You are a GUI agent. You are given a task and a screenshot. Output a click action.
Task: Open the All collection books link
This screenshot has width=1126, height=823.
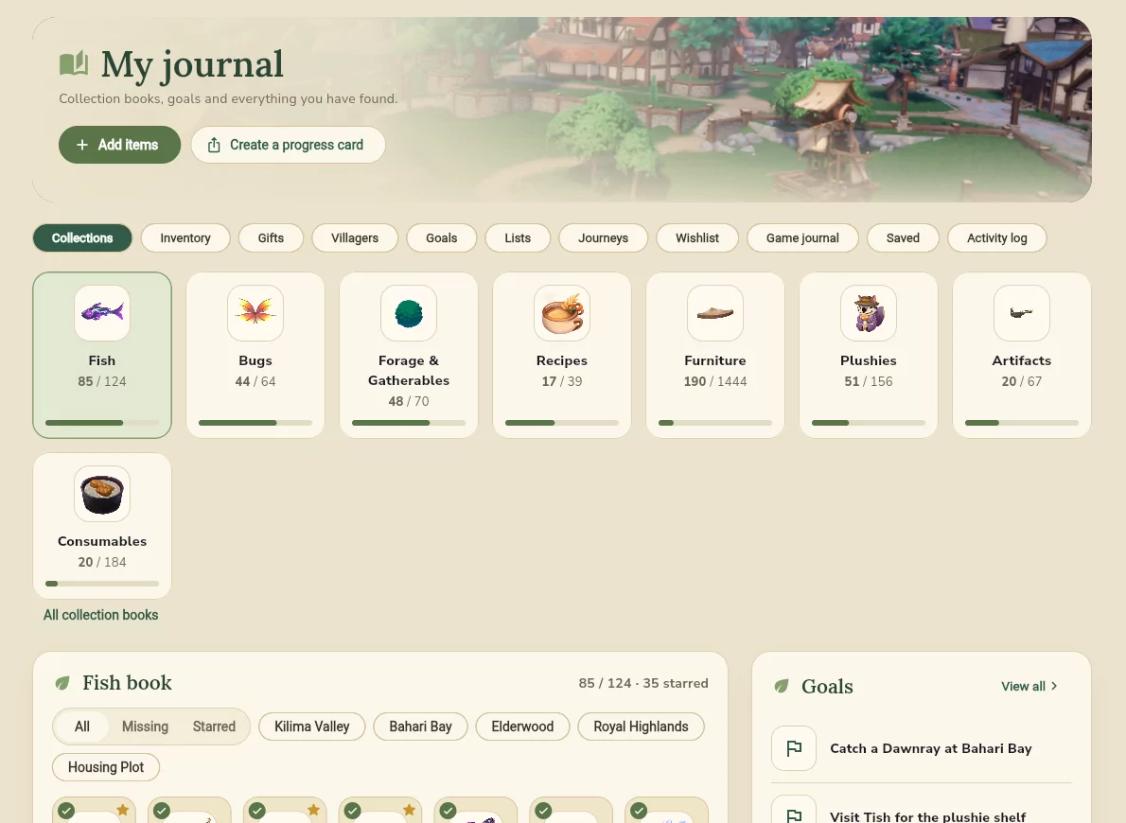[x=100, y=615]
